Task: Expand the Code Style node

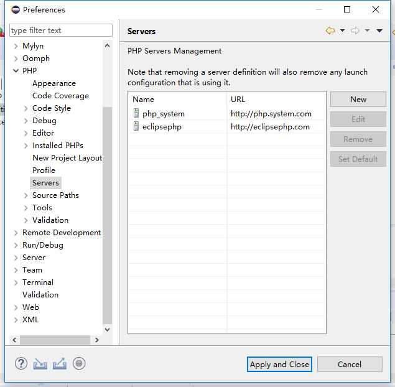Action: (26, 108)
